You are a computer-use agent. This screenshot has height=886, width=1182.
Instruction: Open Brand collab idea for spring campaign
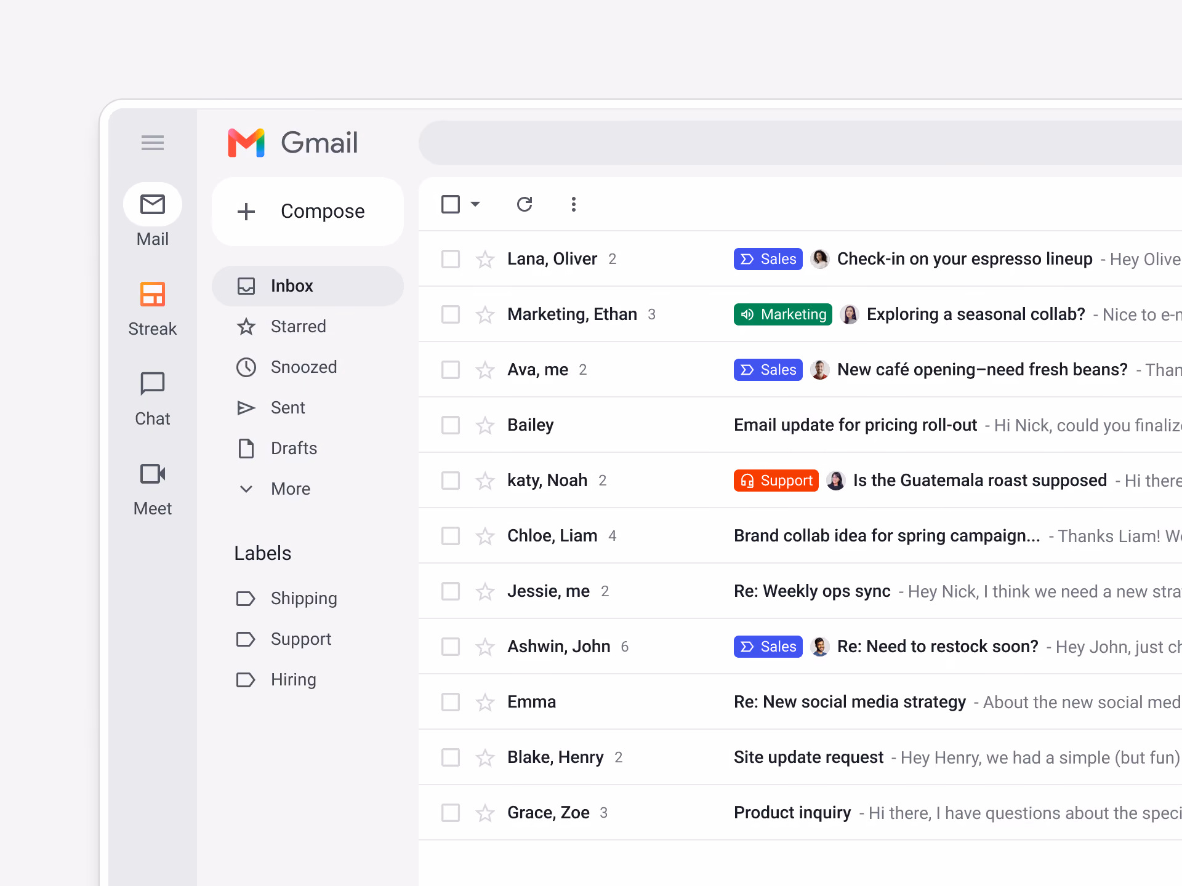tap(886, 536)
